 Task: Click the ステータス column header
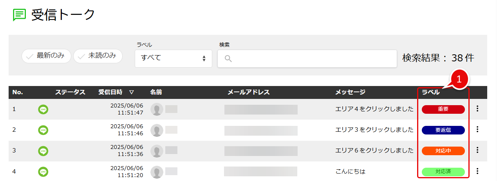(70, 92)
